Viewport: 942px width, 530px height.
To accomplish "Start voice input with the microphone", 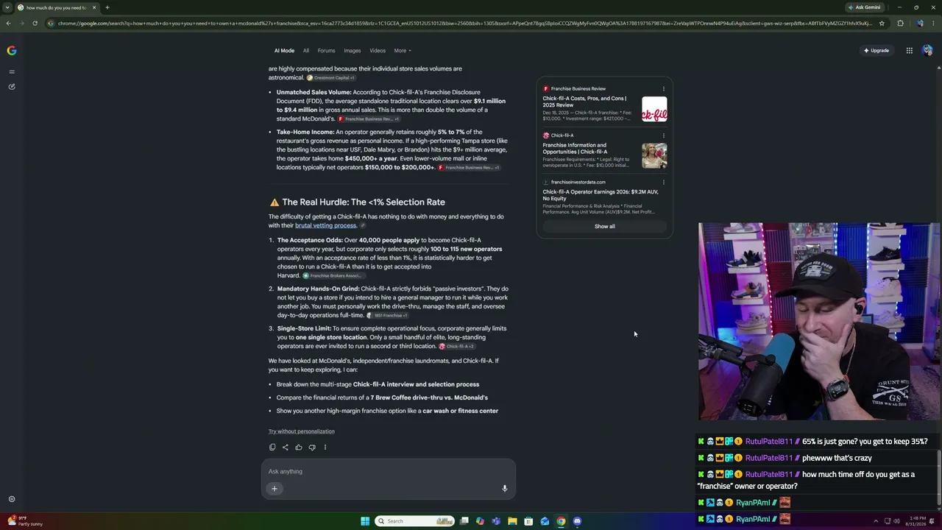I will click(x=504, y=488).
